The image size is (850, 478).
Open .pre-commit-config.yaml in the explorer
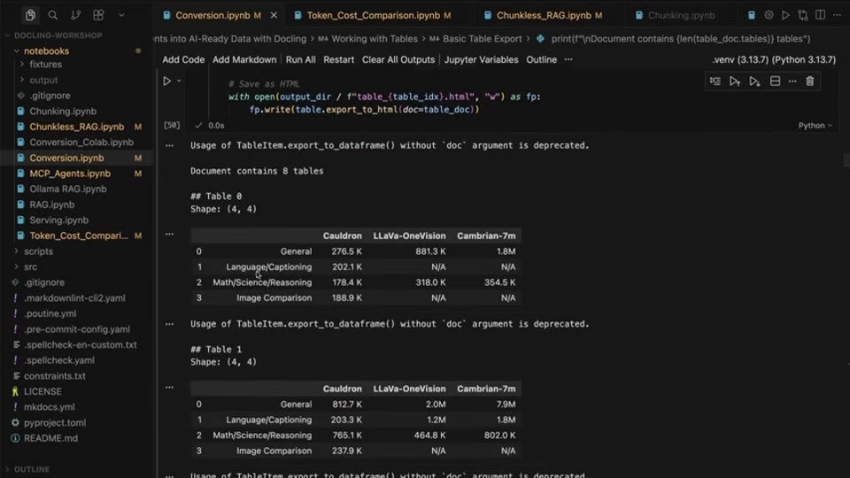[x=76, y=329]
